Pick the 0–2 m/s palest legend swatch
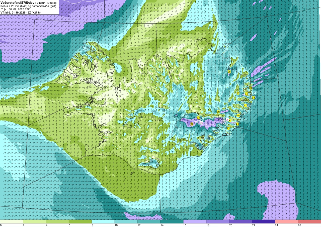The height and width of the screenshot is (227, 321). [x=12, y=221]
